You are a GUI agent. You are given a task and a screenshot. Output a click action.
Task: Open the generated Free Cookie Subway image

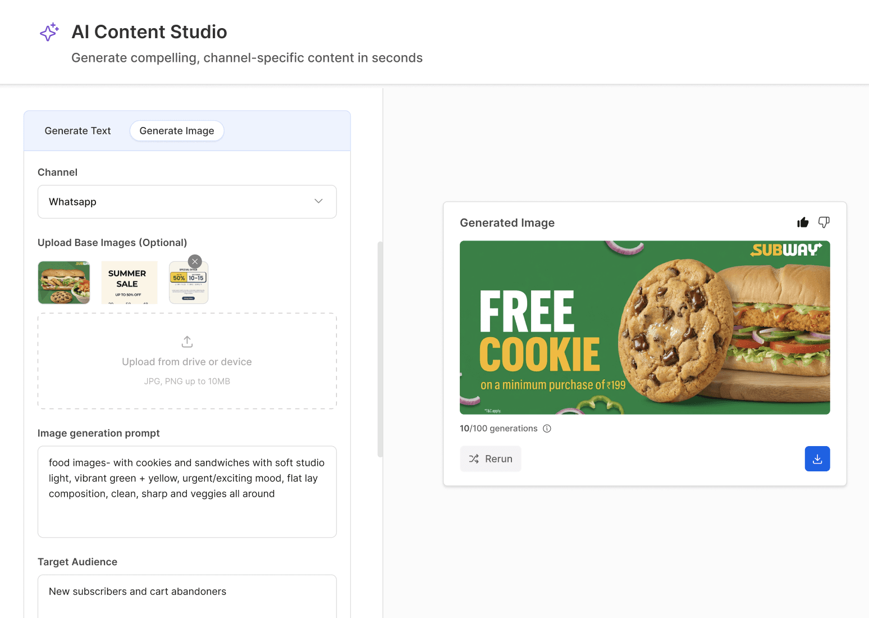[x=645, y=328]
